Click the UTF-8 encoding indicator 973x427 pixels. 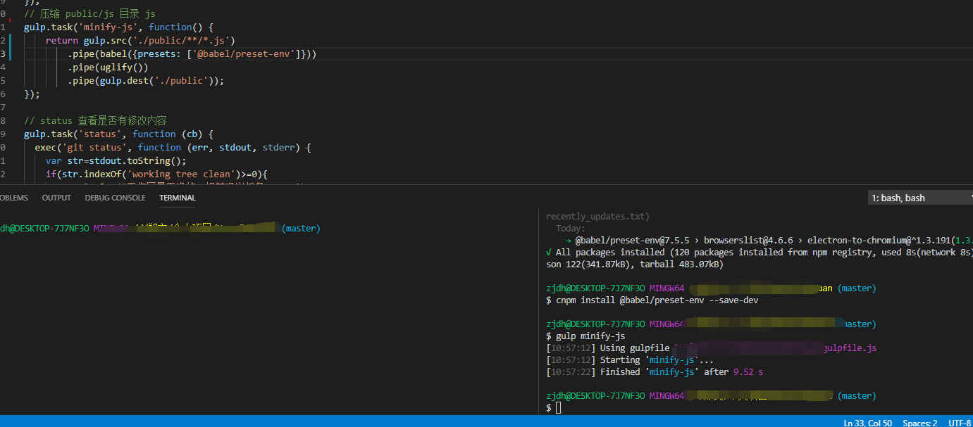pos(960,423)
